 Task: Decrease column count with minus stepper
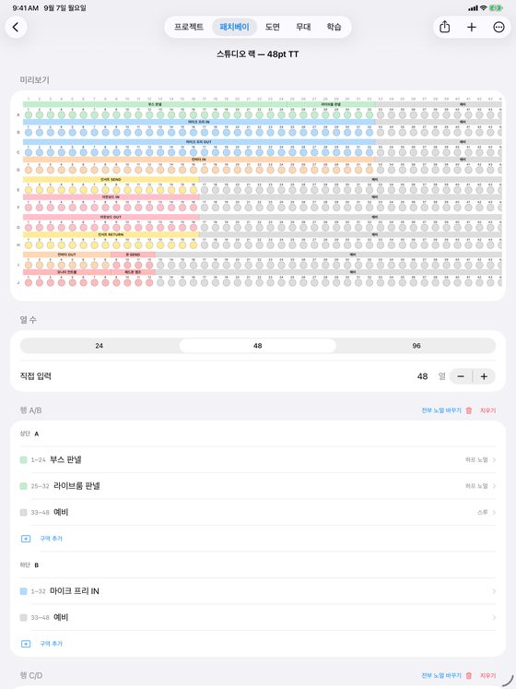click(461, 376)
